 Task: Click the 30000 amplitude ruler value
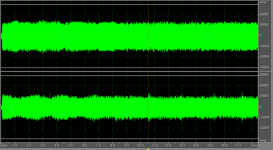click(x=264, y=75)
